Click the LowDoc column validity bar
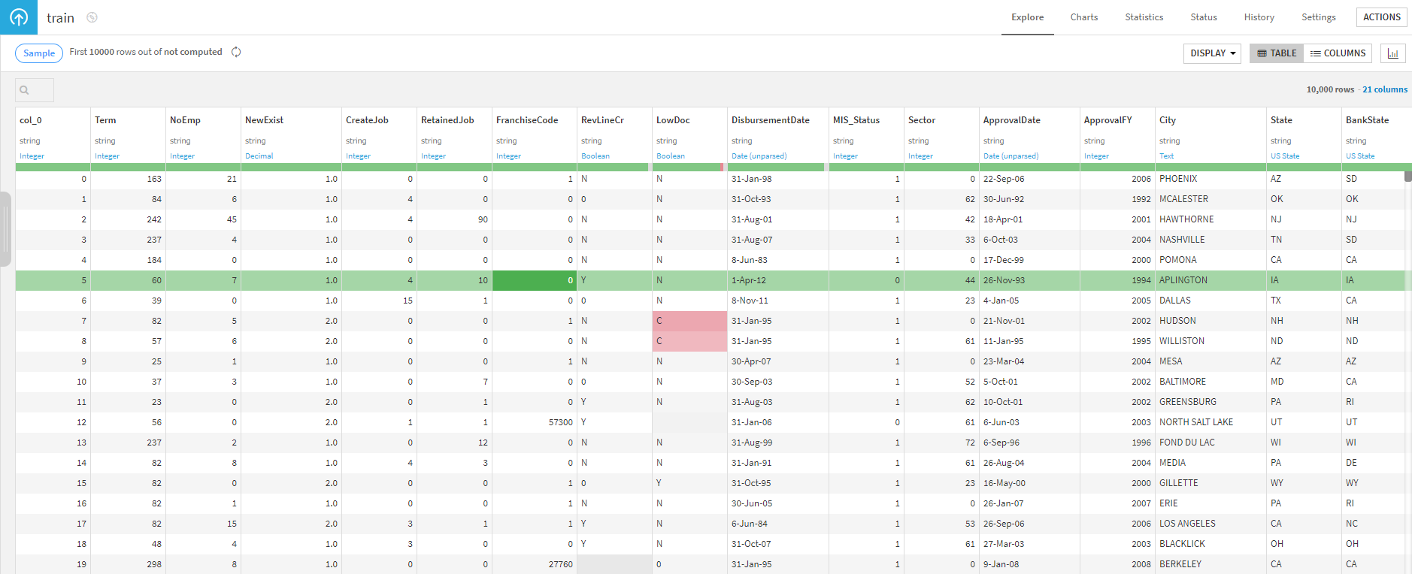The width and height of the screenshot is (1412, 574). click(688, 167)
